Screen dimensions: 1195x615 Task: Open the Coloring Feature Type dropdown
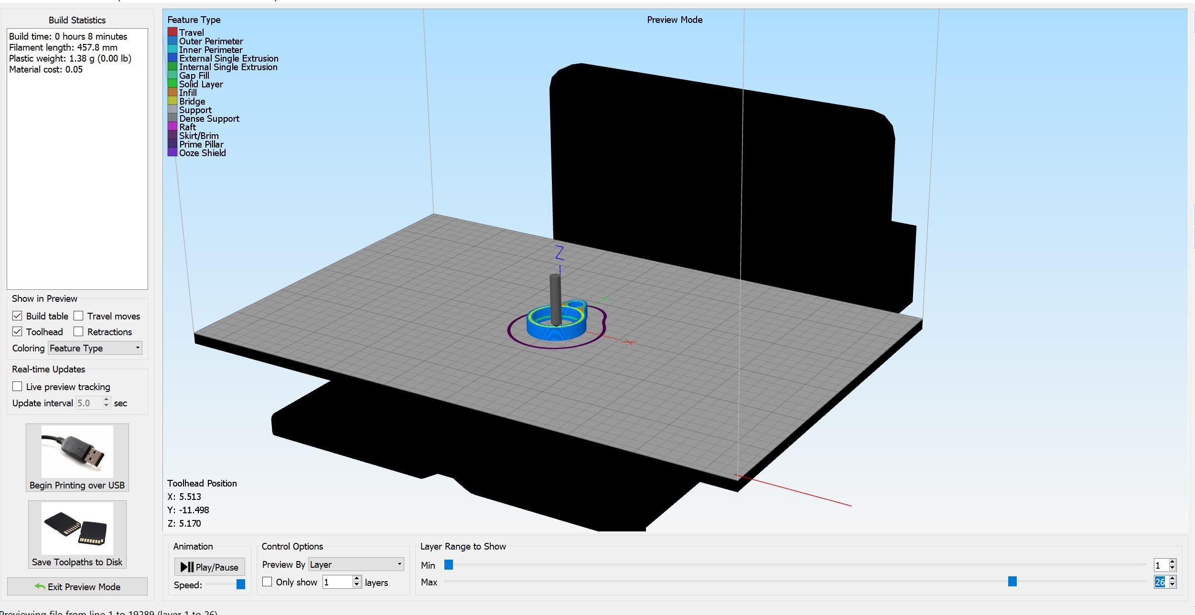tap(95, 348)
